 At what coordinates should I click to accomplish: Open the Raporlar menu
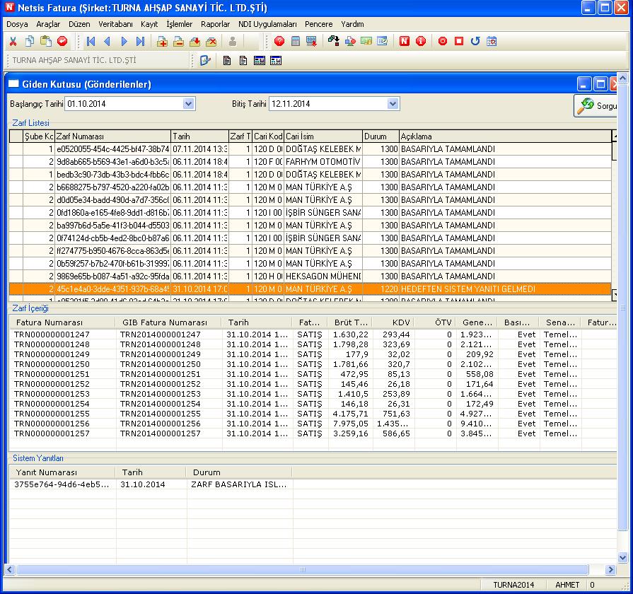click(215, 24)
